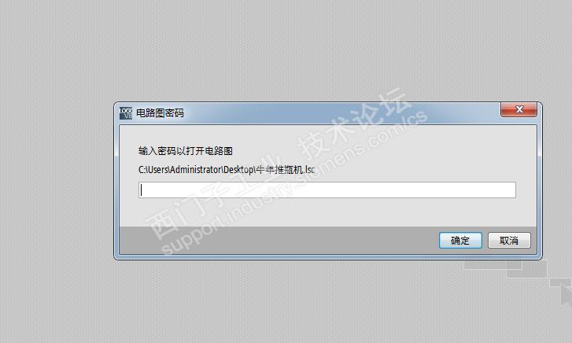The height and width of the screenshot is (343, 572).
Task: Close the 电路图密码 dialog with X
Action: 518,109
